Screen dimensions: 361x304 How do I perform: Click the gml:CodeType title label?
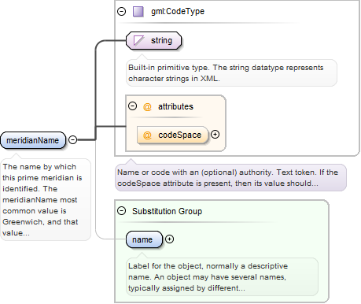178,12
